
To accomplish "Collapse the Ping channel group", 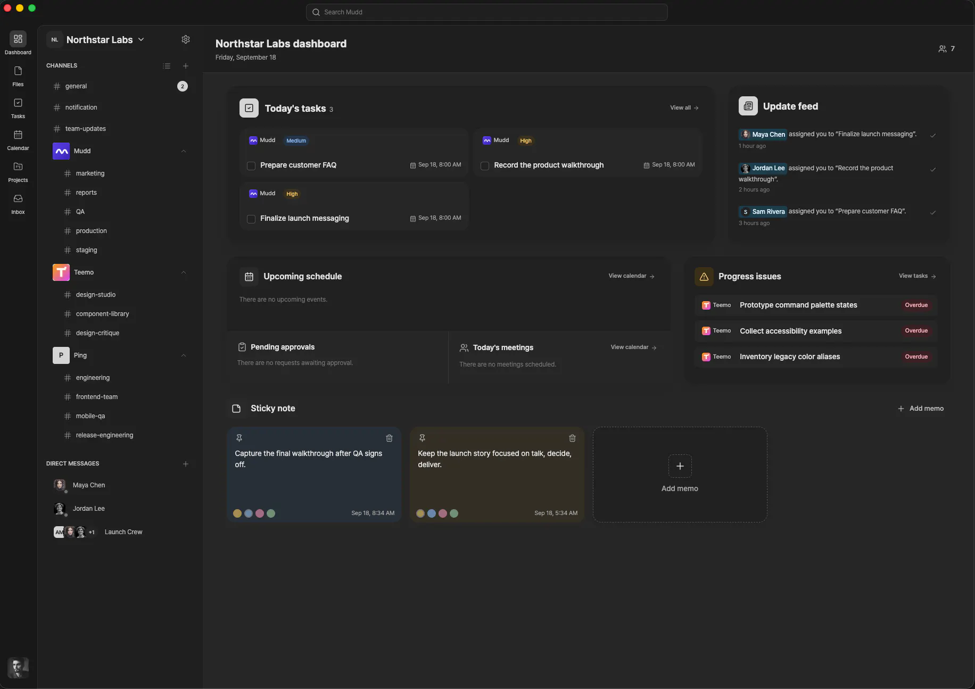I will pyautogui.click(x=184, y=355).
